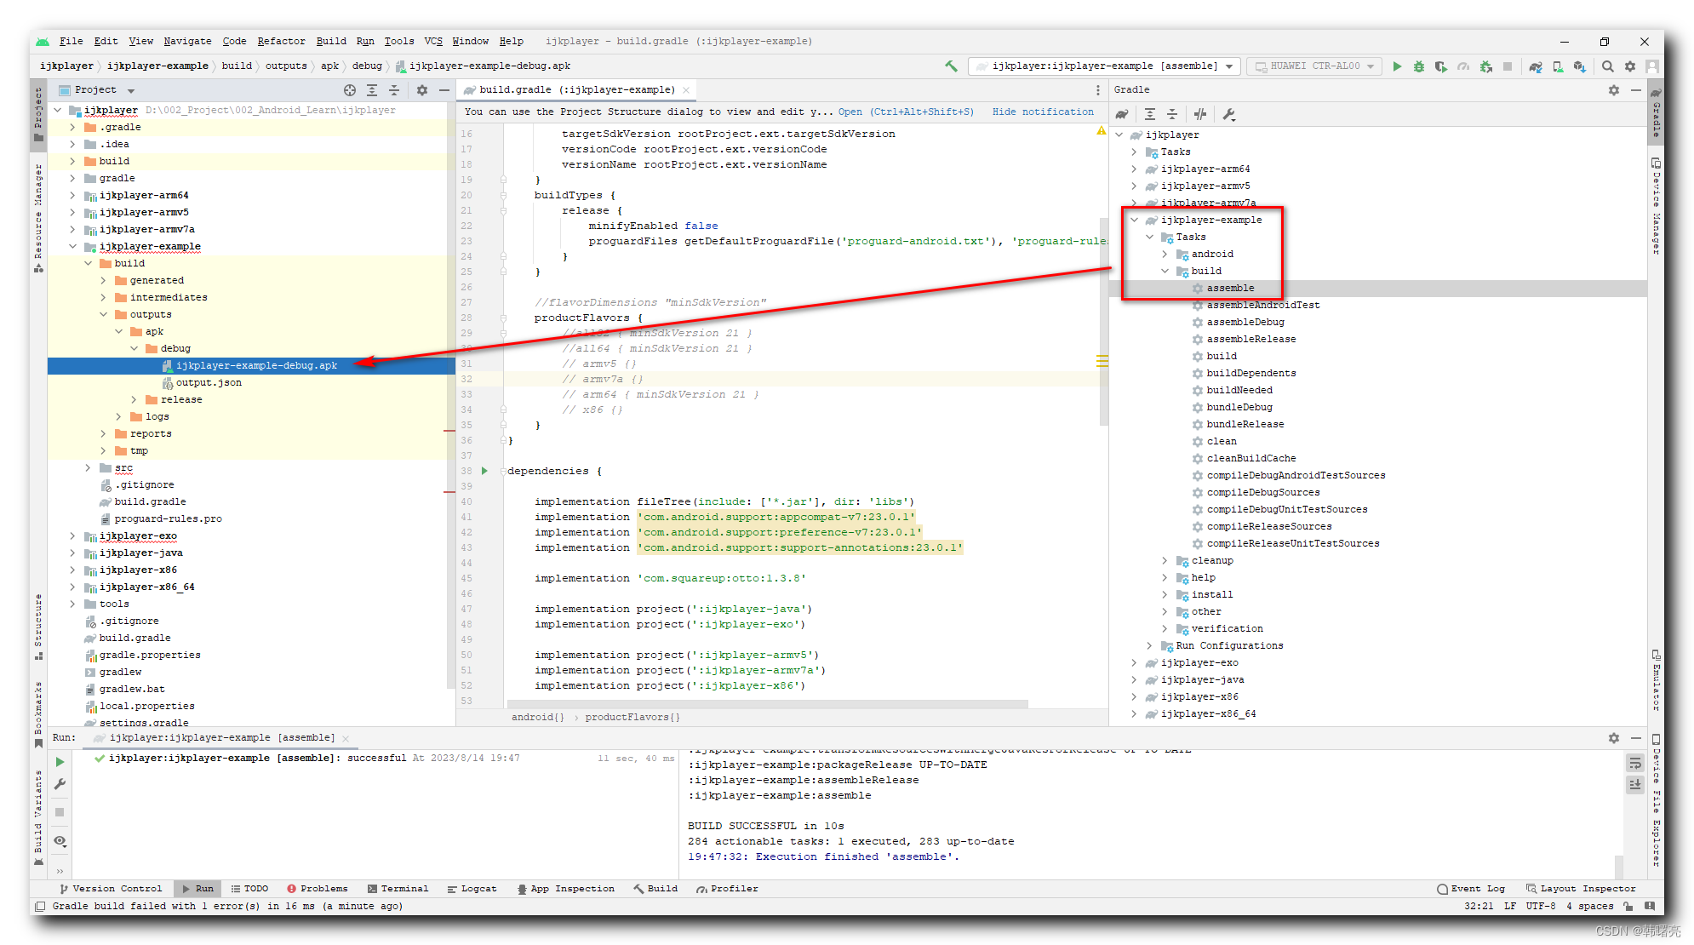Click the Debug bug icon
The image size is (1694, 945).
click(x=1418, y=66)
